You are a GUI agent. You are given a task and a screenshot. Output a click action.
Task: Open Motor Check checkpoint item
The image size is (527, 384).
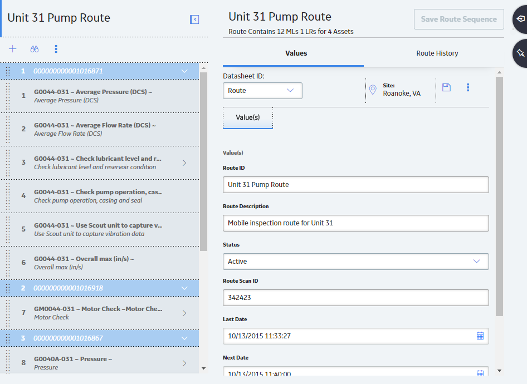click(x=100, y=313)
